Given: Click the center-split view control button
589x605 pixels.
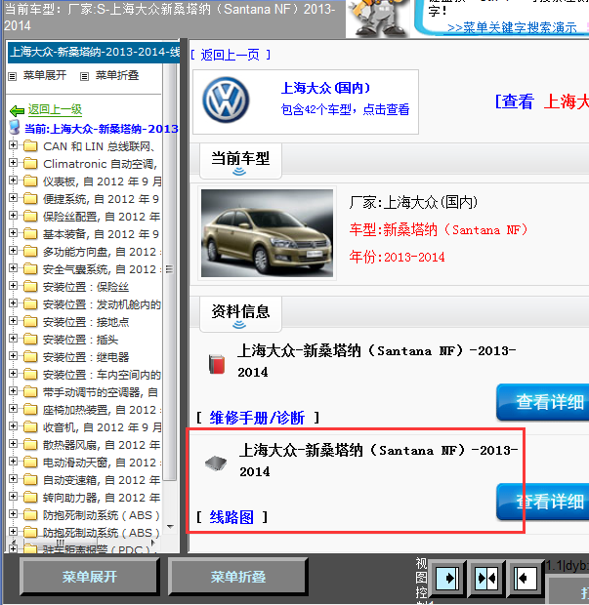Looking at the screenshot, I should (x=486, y=578).
